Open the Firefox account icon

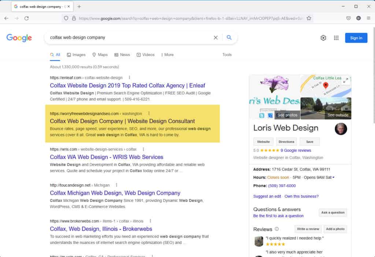[x=358, y=18]
